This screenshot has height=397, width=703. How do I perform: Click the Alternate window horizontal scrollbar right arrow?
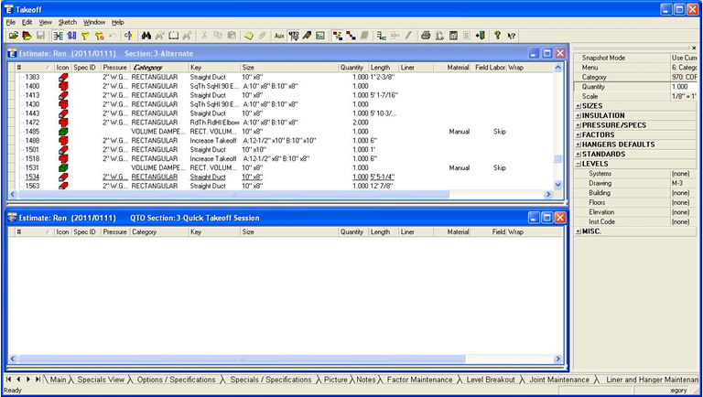click(x=548, y=195)
